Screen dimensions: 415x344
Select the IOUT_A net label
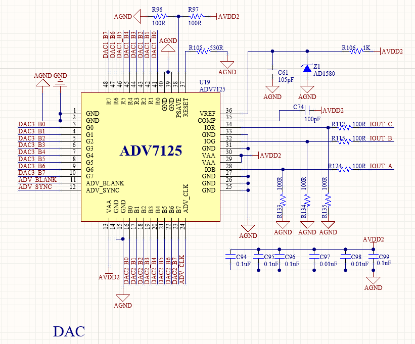(381, 166)
